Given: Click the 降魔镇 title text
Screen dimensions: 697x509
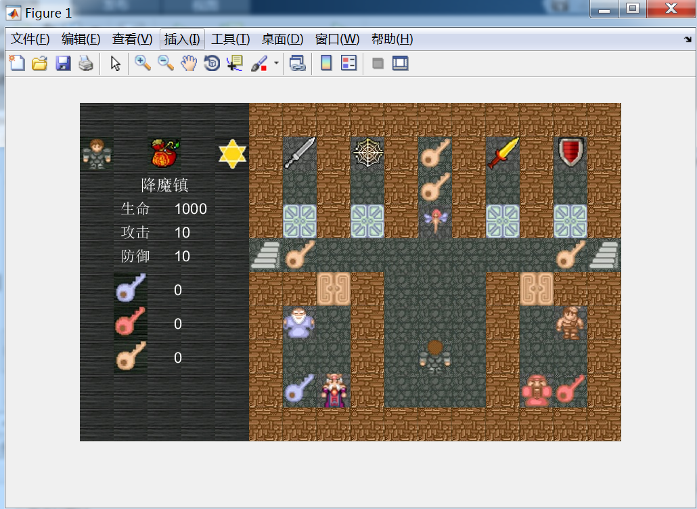Looking at the screenshot, I should click(x=164, y=185).
